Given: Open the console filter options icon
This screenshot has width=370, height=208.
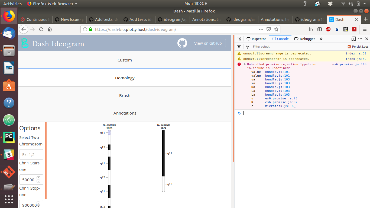Looking at the screenshot, I should tap(248, 46).
